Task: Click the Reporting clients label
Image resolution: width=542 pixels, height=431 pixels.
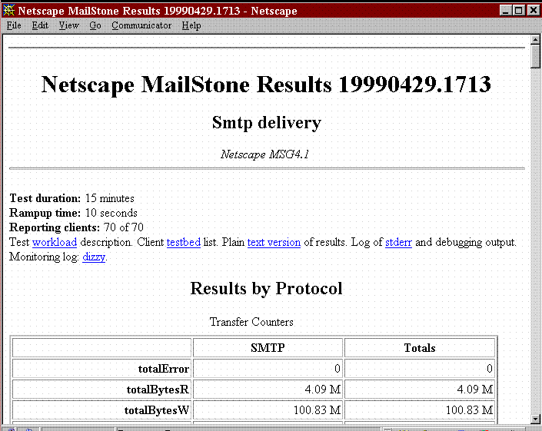Action: (x=55, y=227)
